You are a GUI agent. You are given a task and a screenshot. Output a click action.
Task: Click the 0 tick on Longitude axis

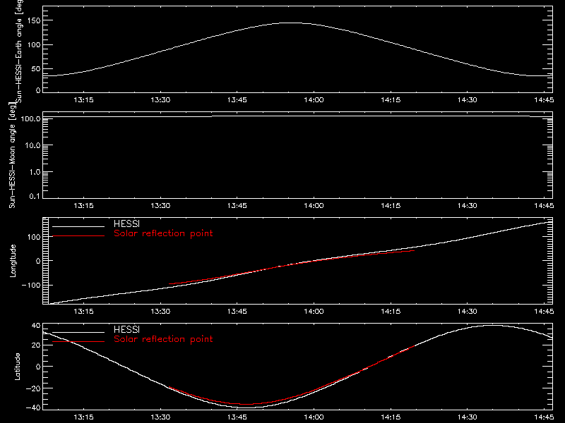tap(38, 261)
